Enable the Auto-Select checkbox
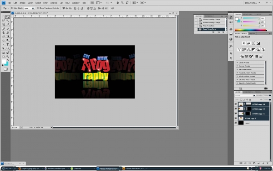Screen dimensions: 273x171 pos(12,8)
